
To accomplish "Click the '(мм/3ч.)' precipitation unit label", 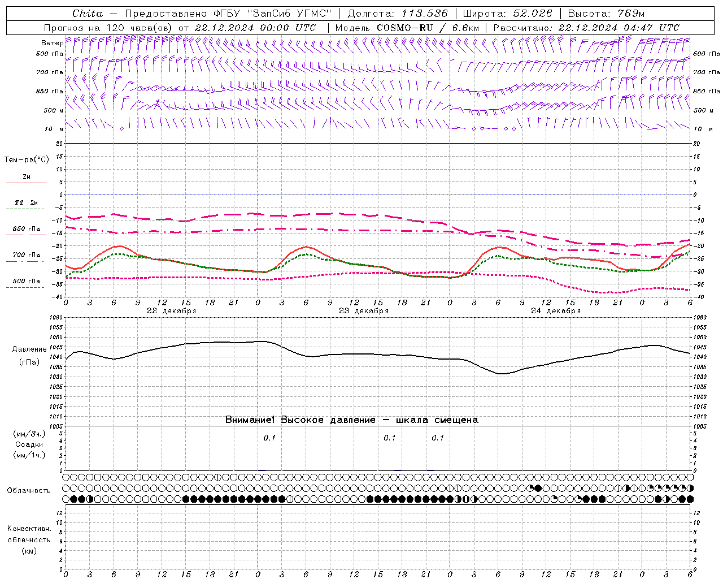I will (29, 434).
